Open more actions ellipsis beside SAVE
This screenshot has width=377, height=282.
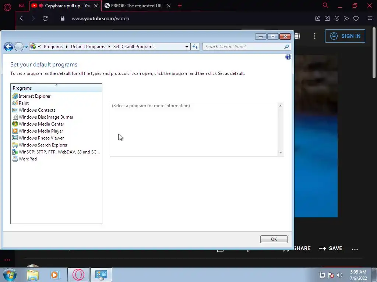[x=355, y=249]
